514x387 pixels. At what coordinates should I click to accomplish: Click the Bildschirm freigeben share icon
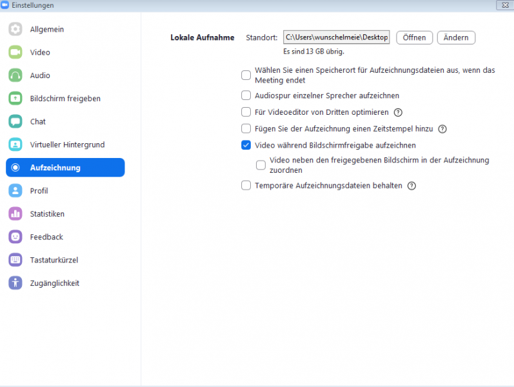(x=15, y=99)
